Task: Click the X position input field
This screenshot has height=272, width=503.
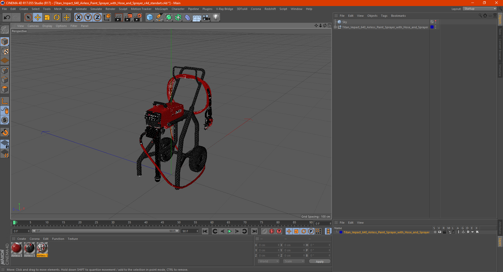Action: [269, 245]
